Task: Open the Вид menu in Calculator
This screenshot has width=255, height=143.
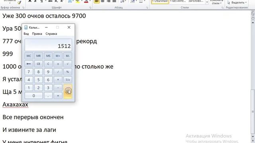Action: [26, 34]
